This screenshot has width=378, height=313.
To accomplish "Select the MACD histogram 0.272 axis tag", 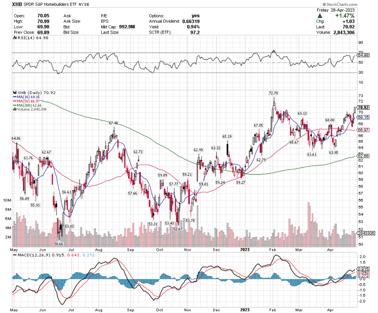I will tap(363, 276).
